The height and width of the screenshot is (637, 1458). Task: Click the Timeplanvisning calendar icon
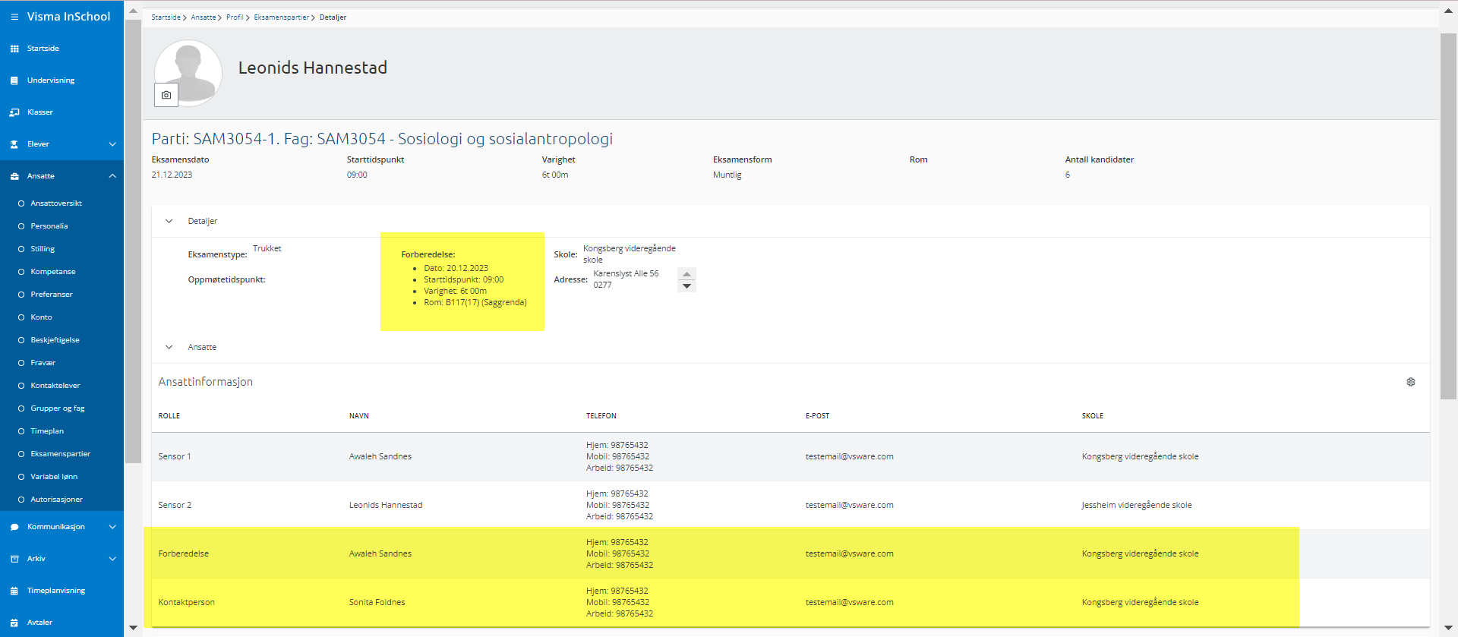pyautogui.click(x=14, y=591)
